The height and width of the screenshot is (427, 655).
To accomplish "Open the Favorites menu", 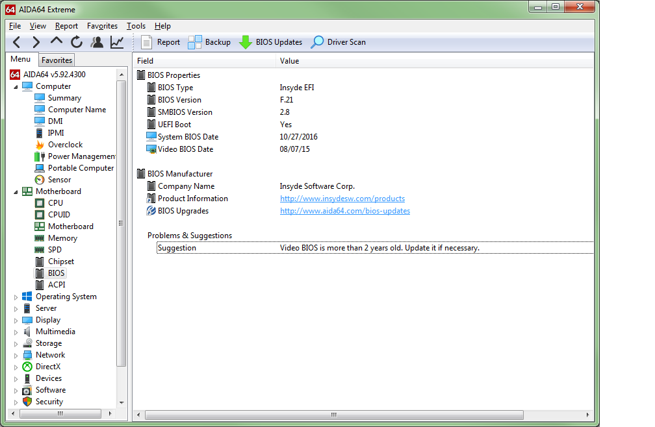I will coord(103,26).
